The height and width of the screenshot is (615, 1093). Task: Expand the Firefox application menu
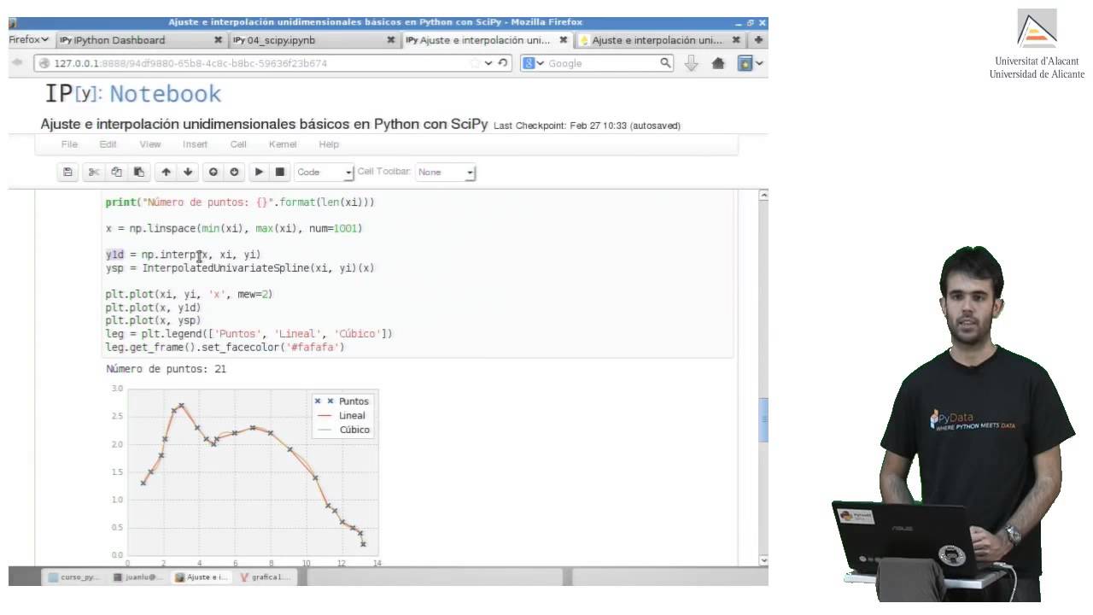[x=27, y=39]
